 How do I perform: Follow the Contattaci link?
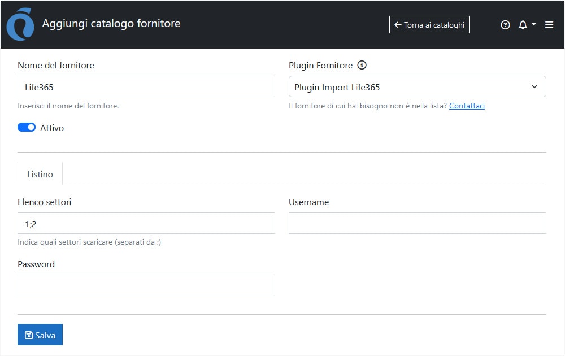click(467, 106)
